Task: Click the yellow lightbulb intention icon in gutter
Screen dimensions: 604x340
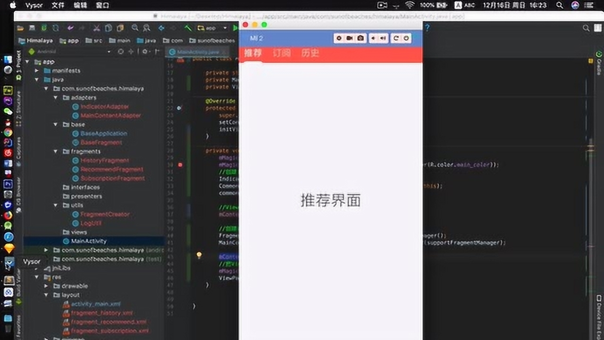Action: [199, 255]
